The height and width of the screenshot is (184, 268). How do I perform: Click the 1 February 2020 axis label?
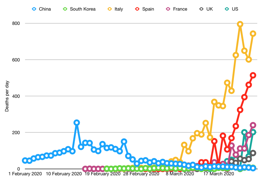tap(25, 174)
